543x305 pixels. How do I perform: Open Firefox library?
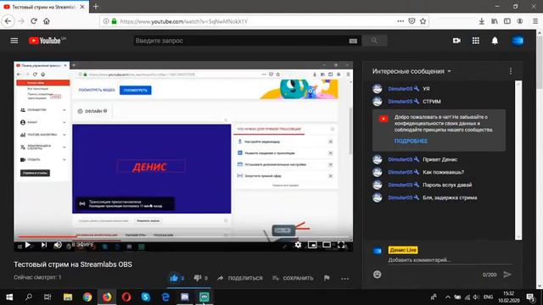coord(495,21)
